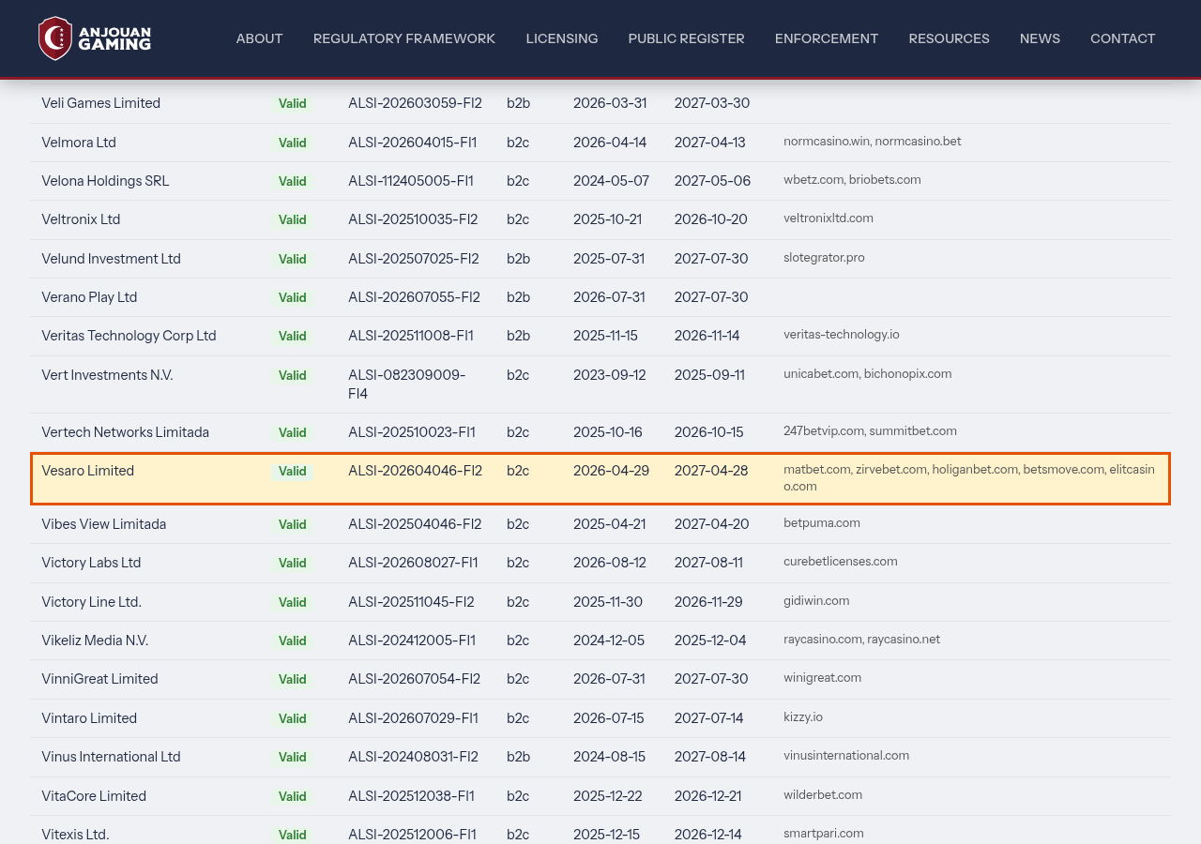Viewport: 1201px width, 844px height.
Task: Click the kizzy.io domain
Action: click(x=803, y=717)
